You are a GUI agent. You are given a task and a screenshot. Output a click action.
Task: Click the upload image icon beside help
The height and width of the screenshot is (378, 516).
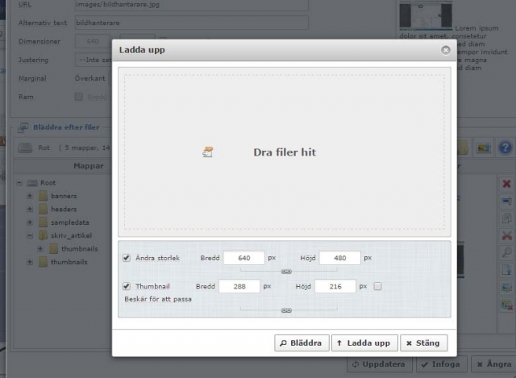[x=484, y=147]
